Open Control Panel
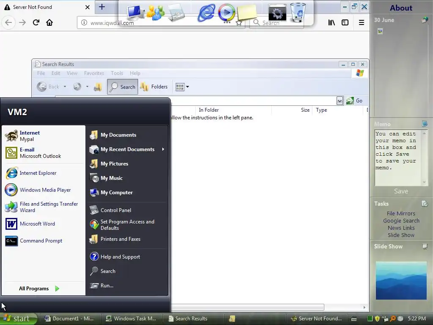 pos(127,210)
